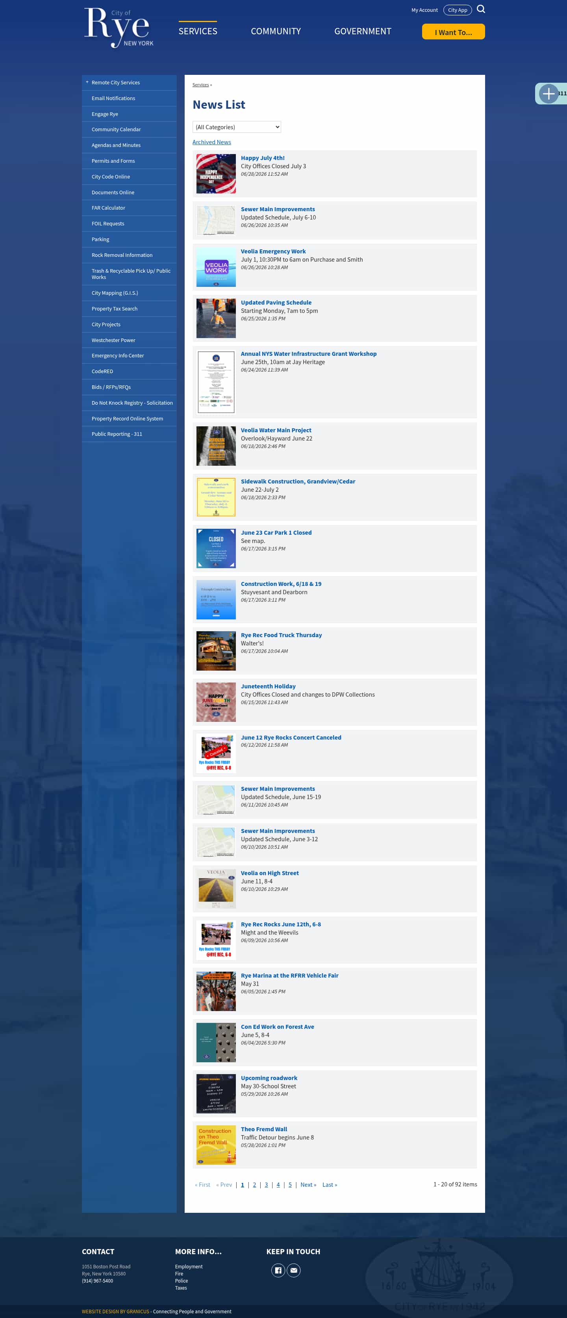Screen dimensions: 567x1318
Task: Open Theo Fremd Wall article
Action: click(x=264, y=1129)
